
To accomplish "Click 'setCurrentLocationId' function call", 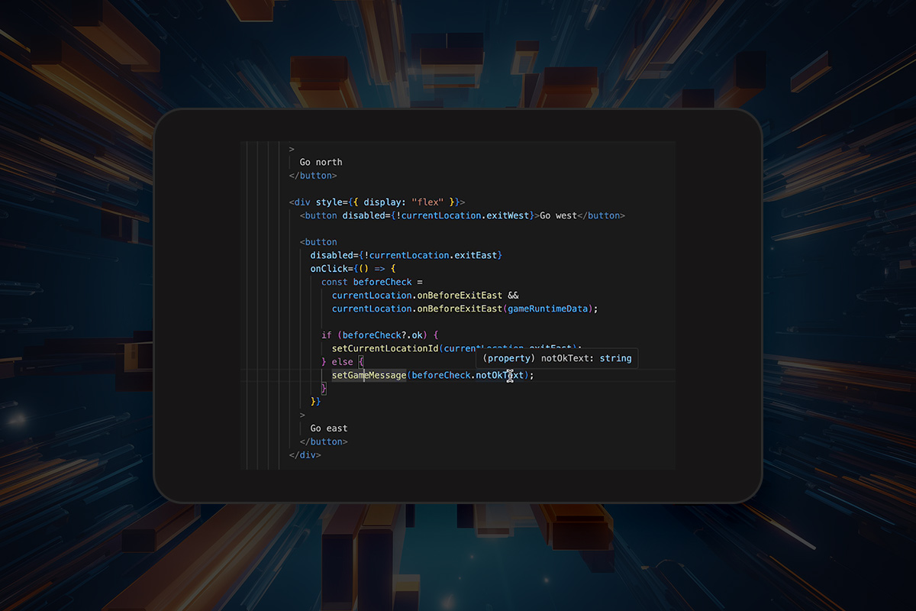I will pyautogui.click(x=385, y=348).
